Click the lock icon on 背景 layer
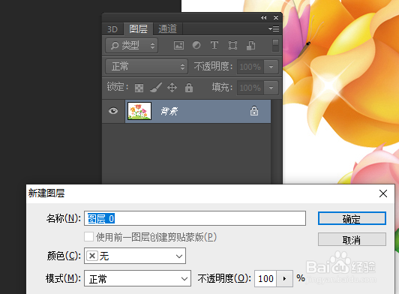Image resolution: width=399 pixels, height=294 pixels. coord(254,111)
